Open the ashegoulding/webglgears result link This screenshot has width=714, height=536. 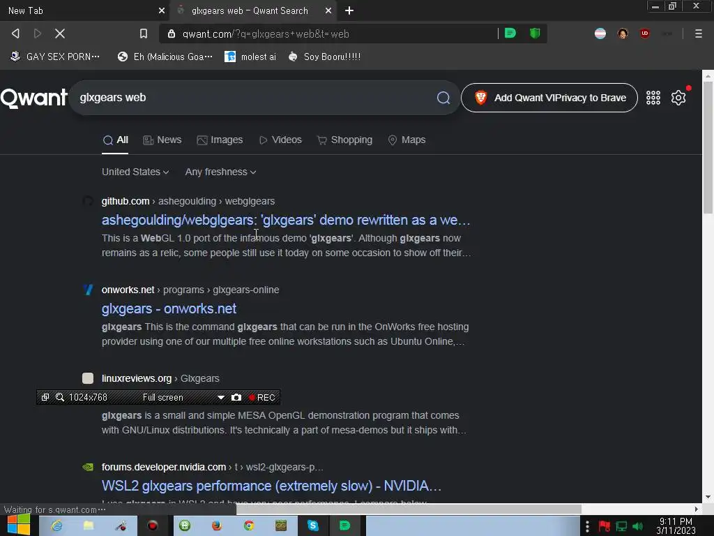285,220
